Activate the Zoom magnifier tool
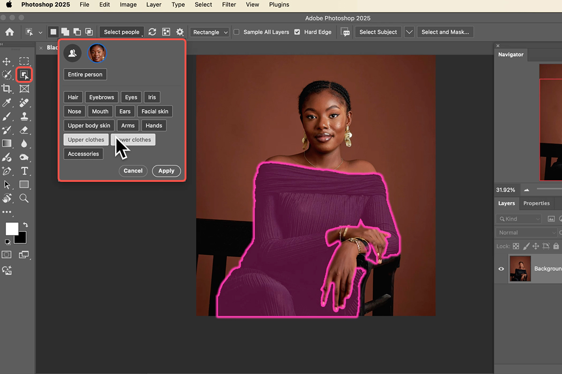Viewport: 562px width, 374px height. (24, 198)
